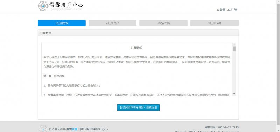Select step tab 1.注册协议
This screenshot has height=132, width=280.
[62, 23]
